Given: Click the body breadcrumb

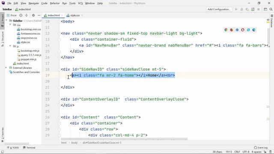Looking at the screenshot, I should click(74, 142).
